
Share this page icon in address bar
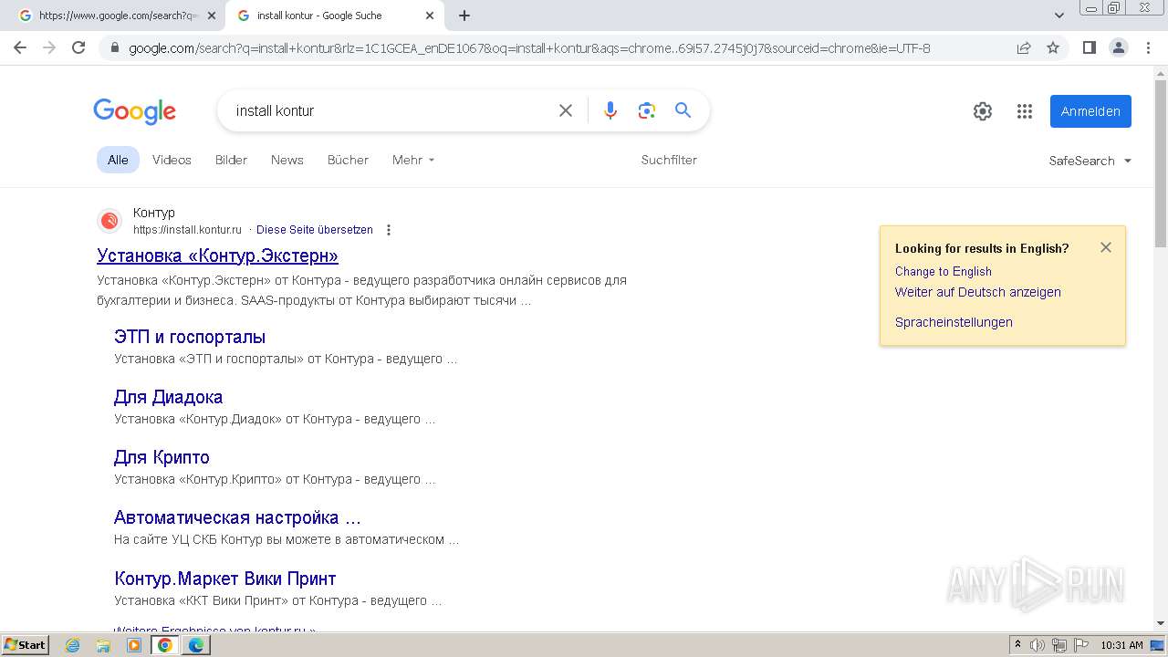[x=1024, y=47]
